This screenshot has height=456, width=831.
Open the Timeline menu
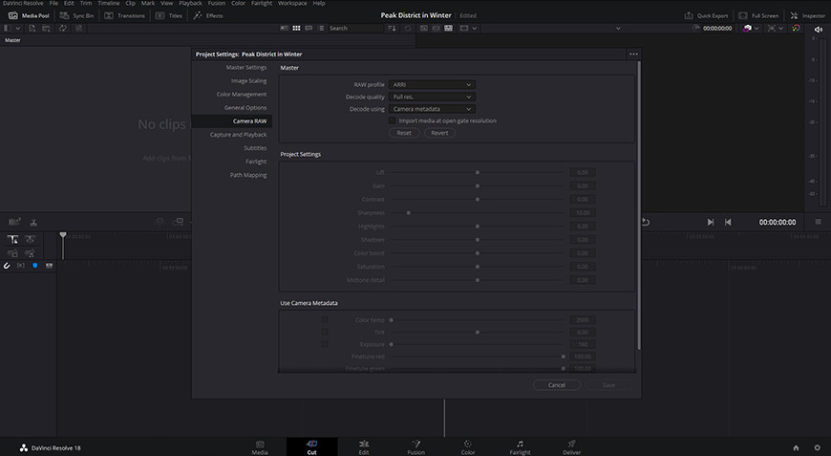click(x=109, y=3)
